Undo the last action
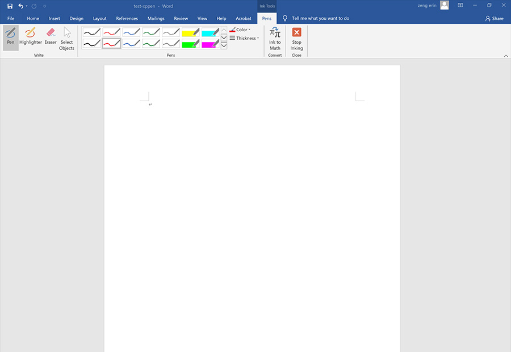Image resolution: width=511 pixels, height=352 pixels. coord(21,6)
